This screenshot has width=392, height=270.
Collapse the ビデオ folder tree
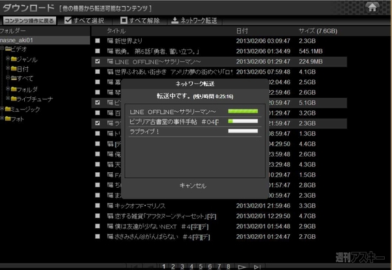coord(2,48)
